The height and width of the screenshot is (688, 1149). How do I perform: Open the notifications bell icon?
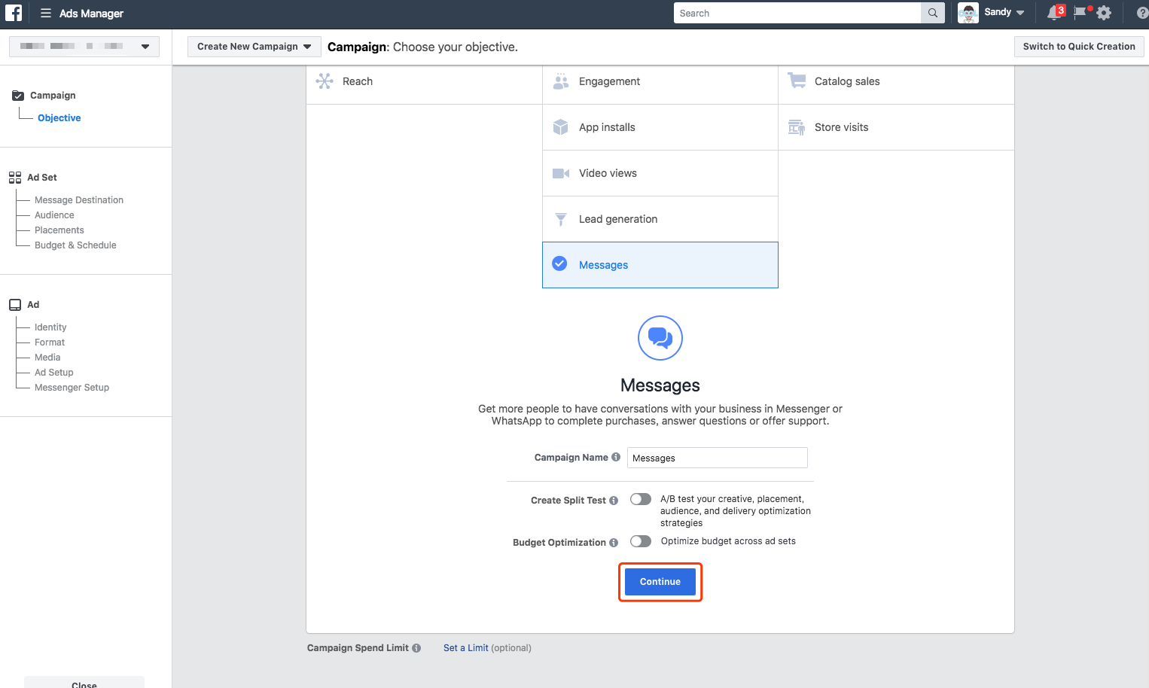click(1054, 13)
